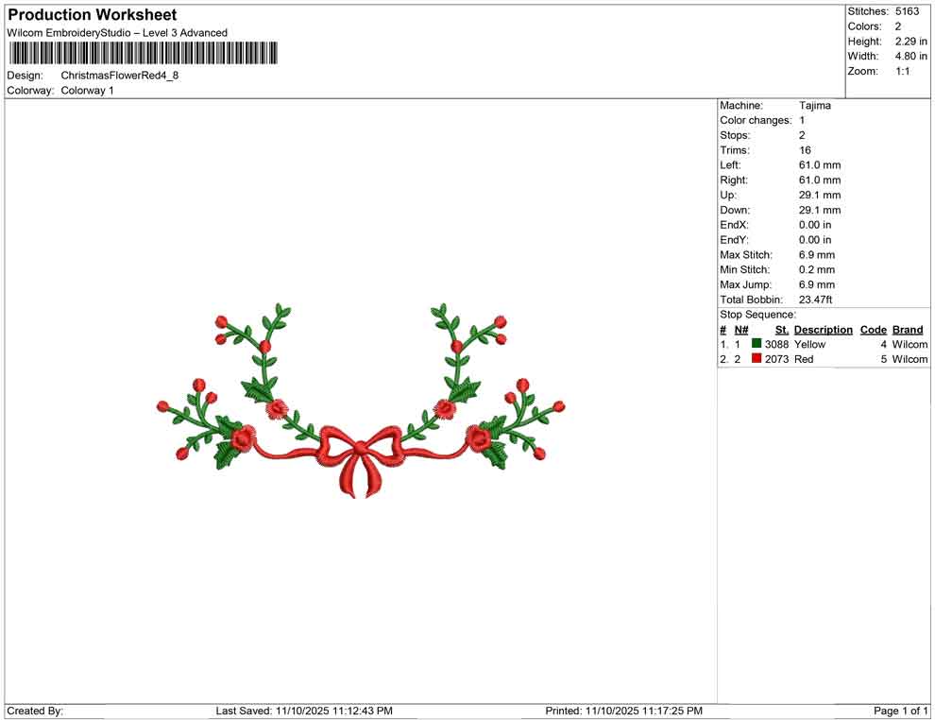Click the Production Worksheet title
Image resolution: width=935 pixels, height=720 pixels.
point(92,14)
